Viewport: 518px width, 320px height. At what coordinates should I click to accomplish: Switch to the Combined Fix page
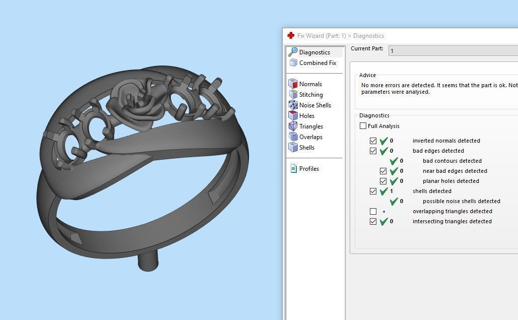tap(318, 63)
